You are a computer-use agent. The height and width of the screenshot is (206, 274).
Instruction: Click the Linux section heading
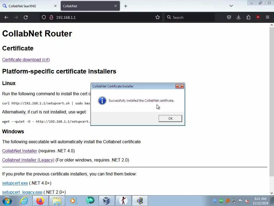point(9,83)
